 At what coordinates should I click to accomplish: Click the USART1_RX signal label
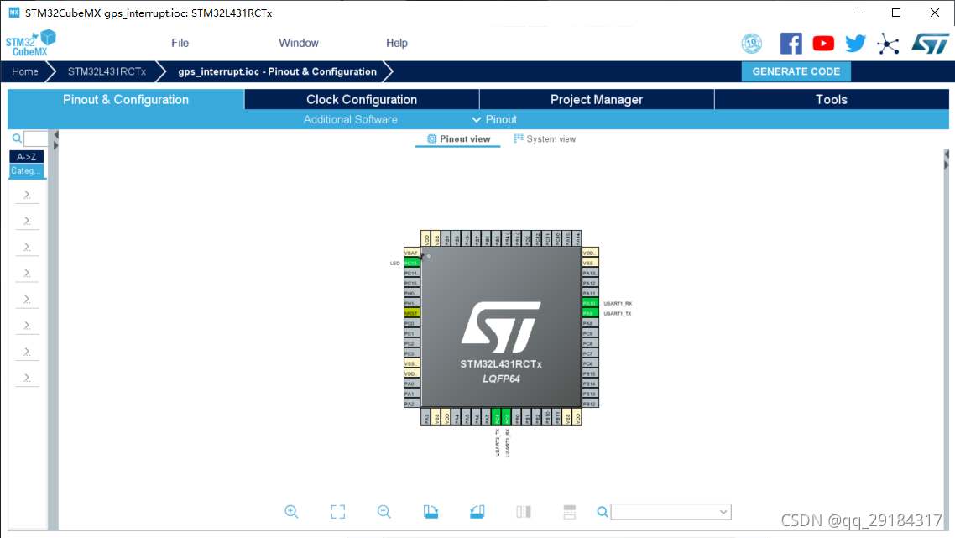[618, 304]
